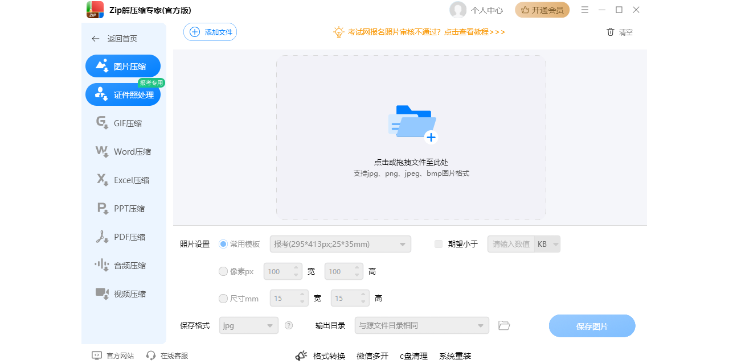Switch to PDF压缩 in sidebar
Viewport: 729px width, 364px height.
[123, 237]
